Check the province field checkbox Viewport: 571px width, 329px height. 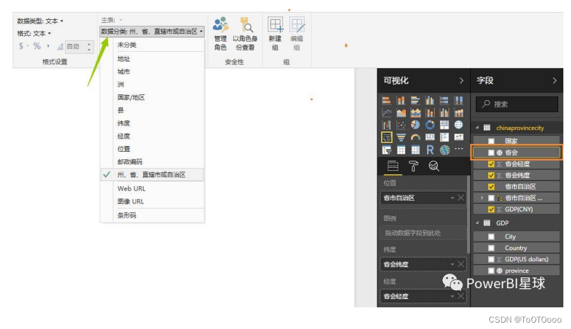[491, 271]
